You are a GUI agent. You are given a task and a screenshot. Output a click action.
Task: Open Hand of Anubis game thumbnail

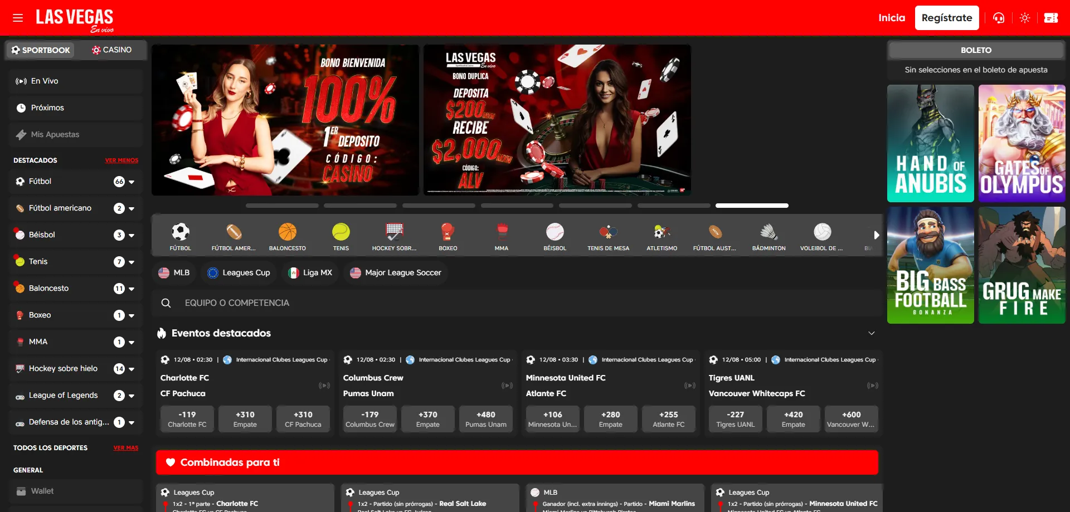coord(931,144)
